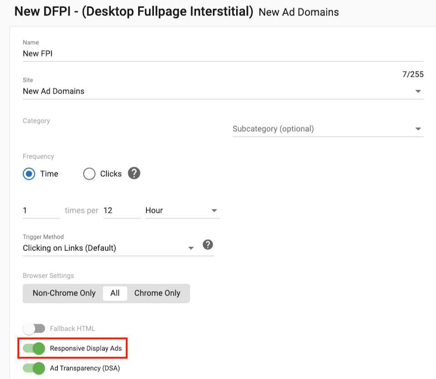Viewport: 436px width, 379px height.
Task: Click the help icon beside Trigger Method
Action: click(x=208, y=245)
